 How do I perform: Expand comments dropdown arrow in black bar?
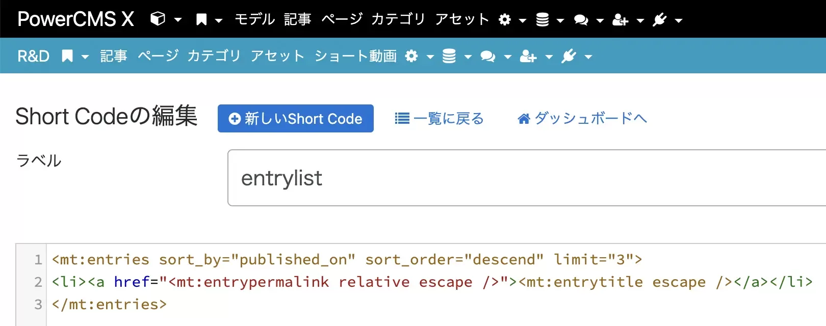click(x=600, y=20)
